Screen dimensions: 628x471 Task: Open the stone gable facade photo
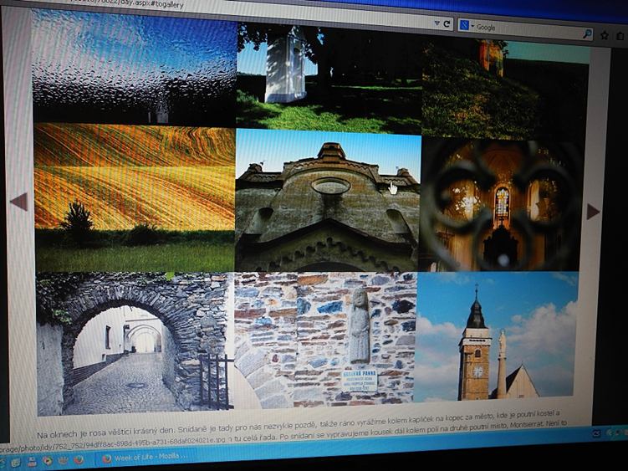[x=328, y=201]
